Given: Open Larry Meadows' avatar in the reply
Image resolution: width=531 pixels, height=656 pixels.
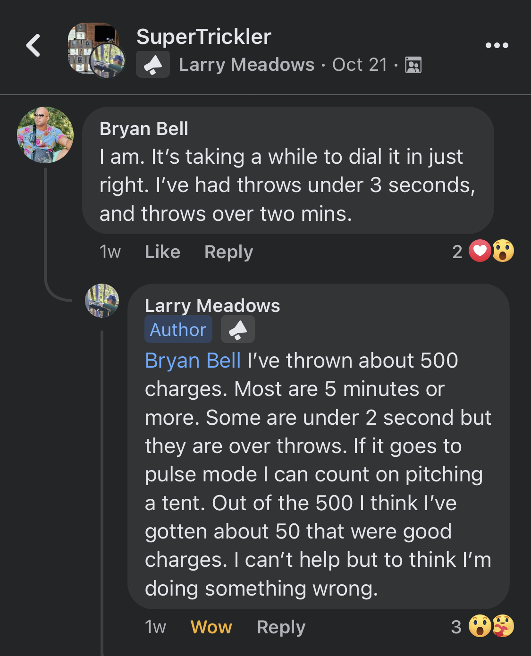Looking at the screenshot, I should [102, 301].
